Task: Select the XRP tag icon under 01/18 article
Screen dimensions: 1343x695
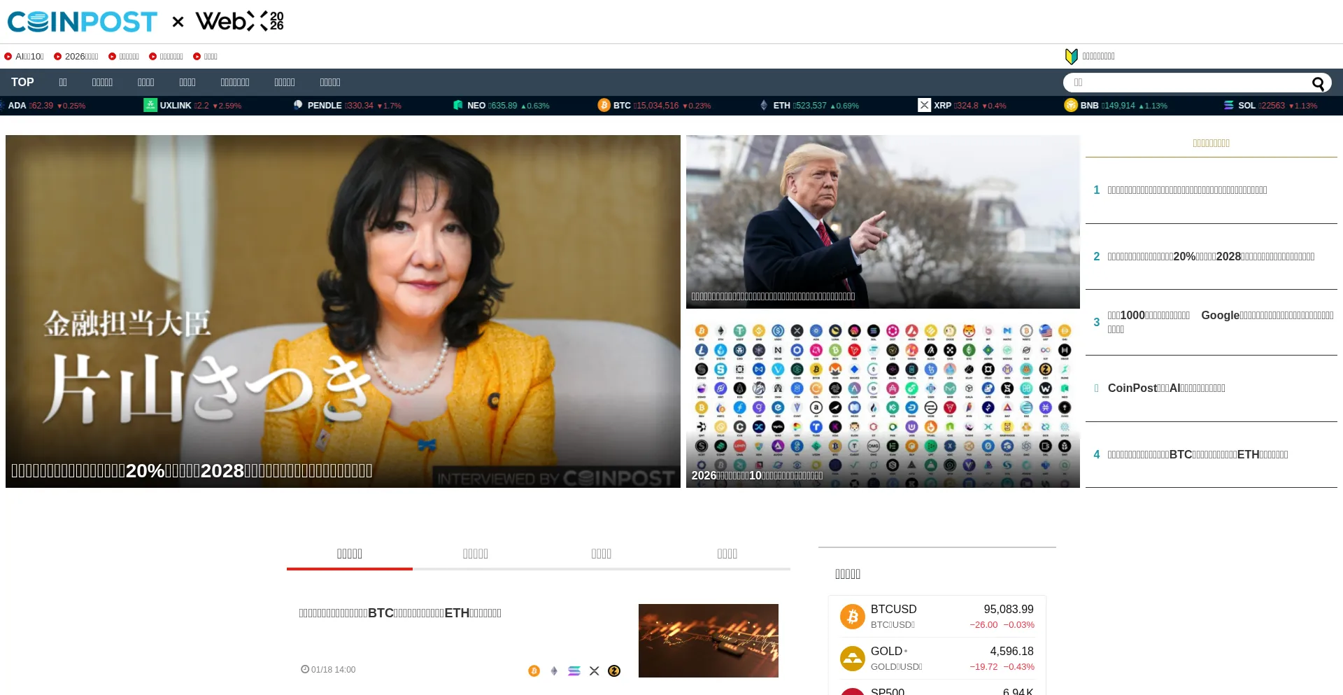Action: 595,671
